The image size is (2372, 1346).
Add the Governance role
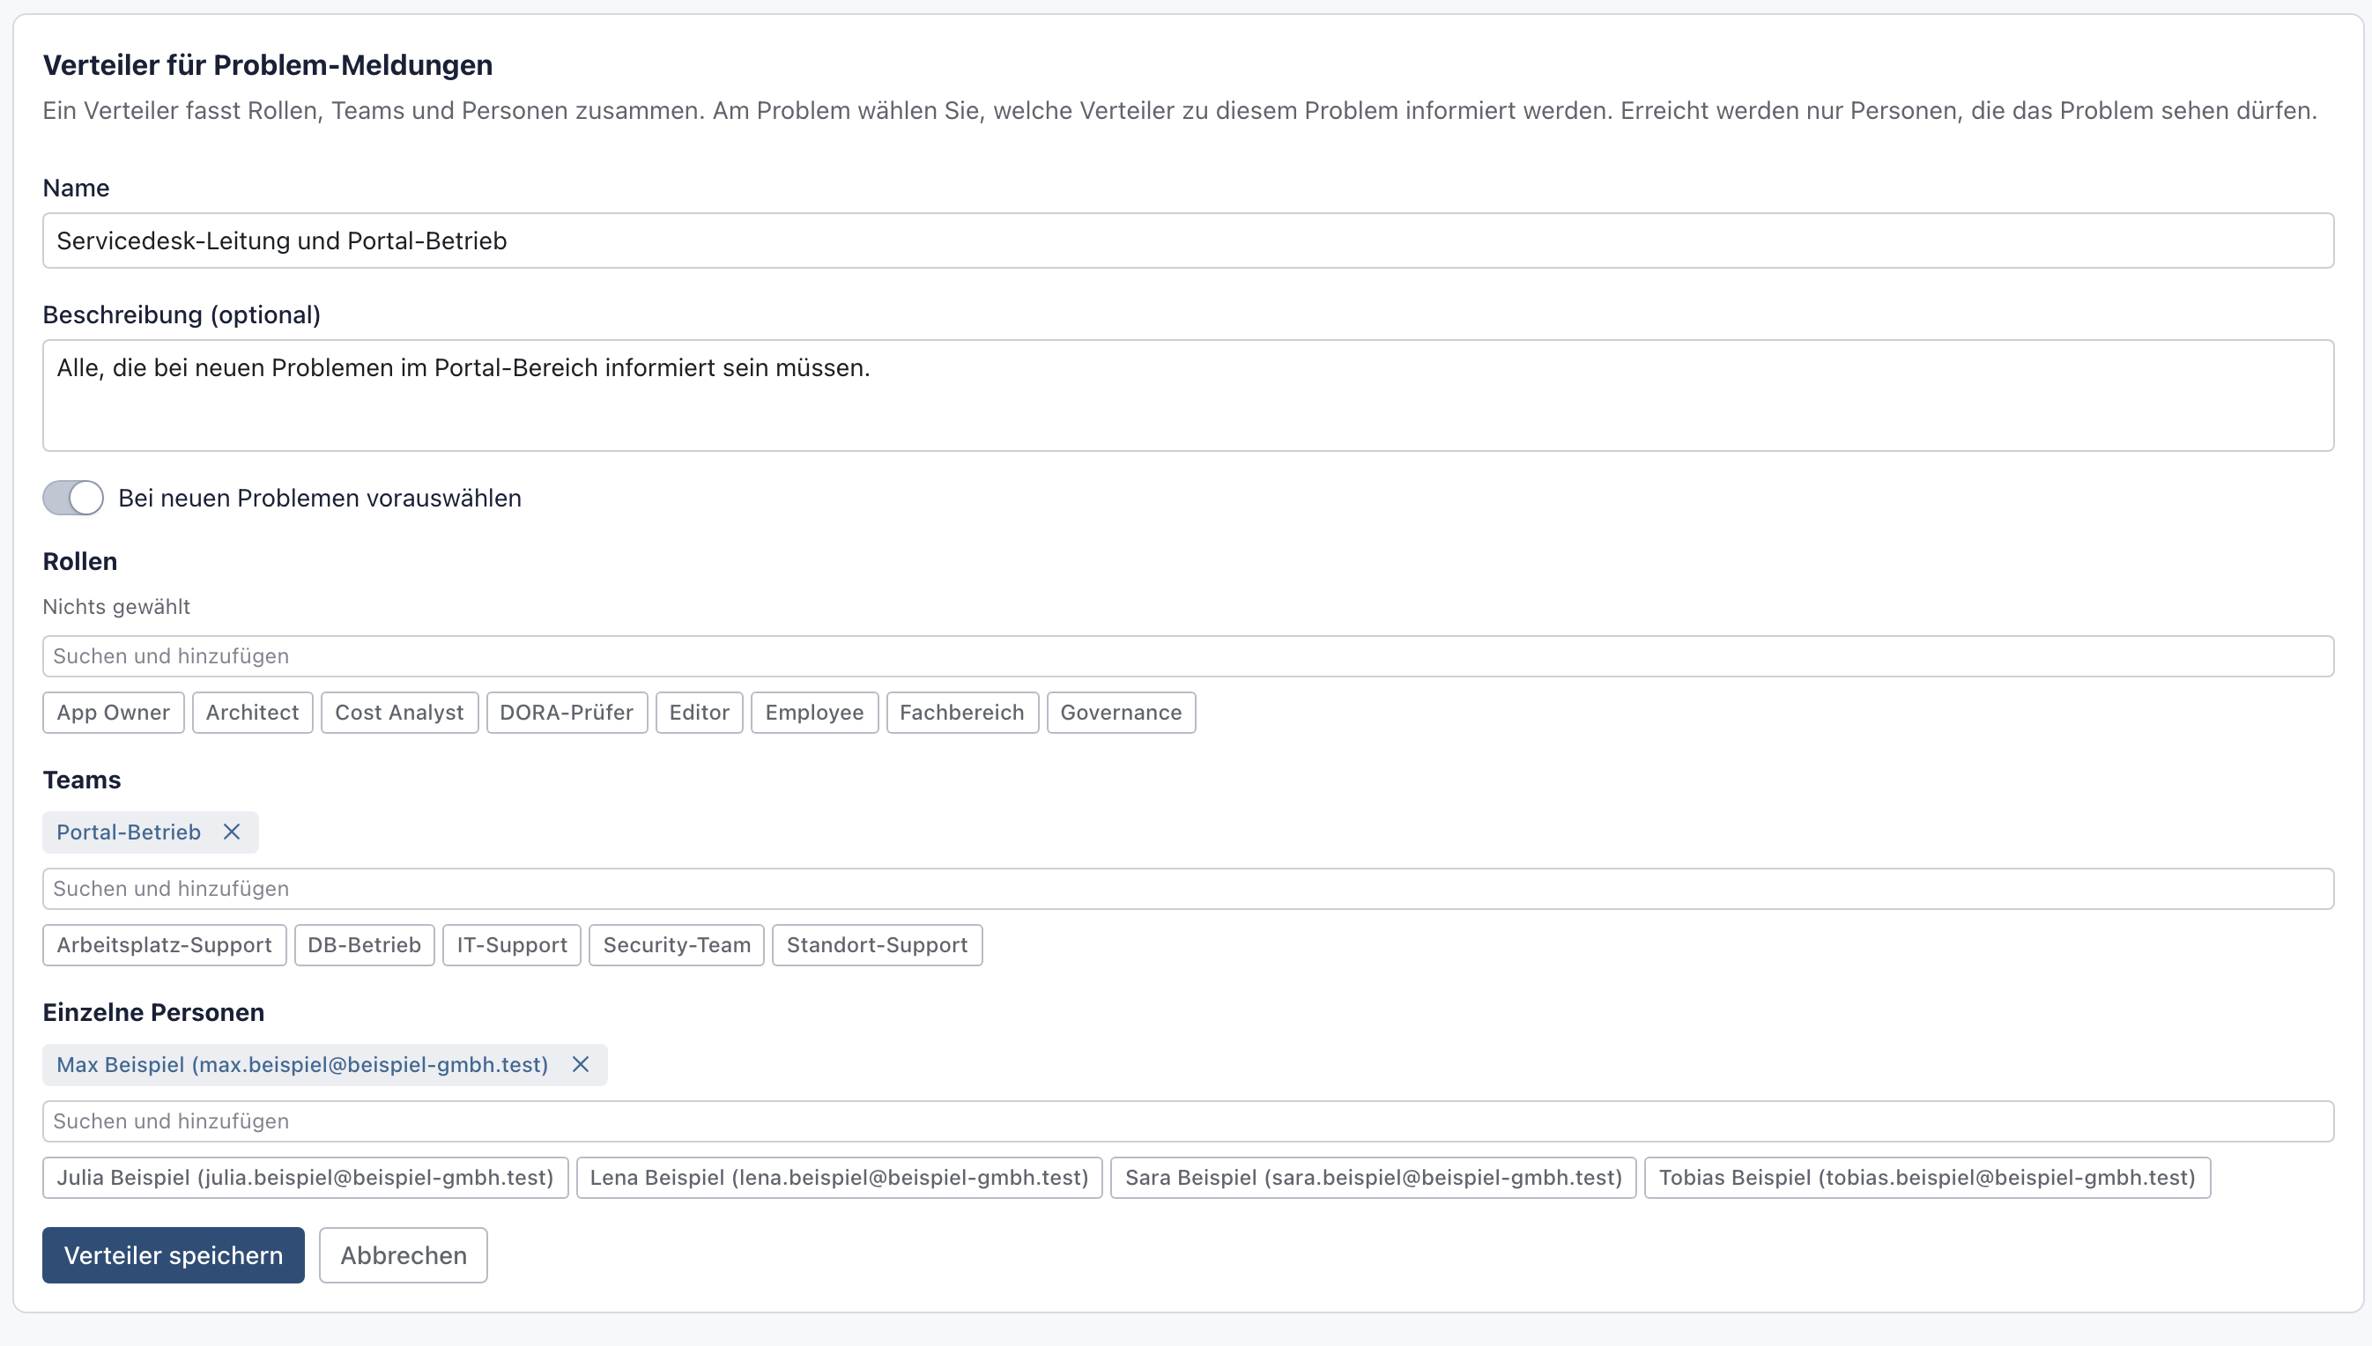pyautogui.click(x=1122, y=713)
